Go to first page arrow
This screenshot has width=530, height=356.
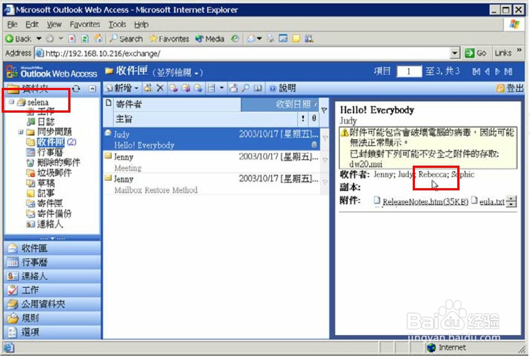[476, 72]
